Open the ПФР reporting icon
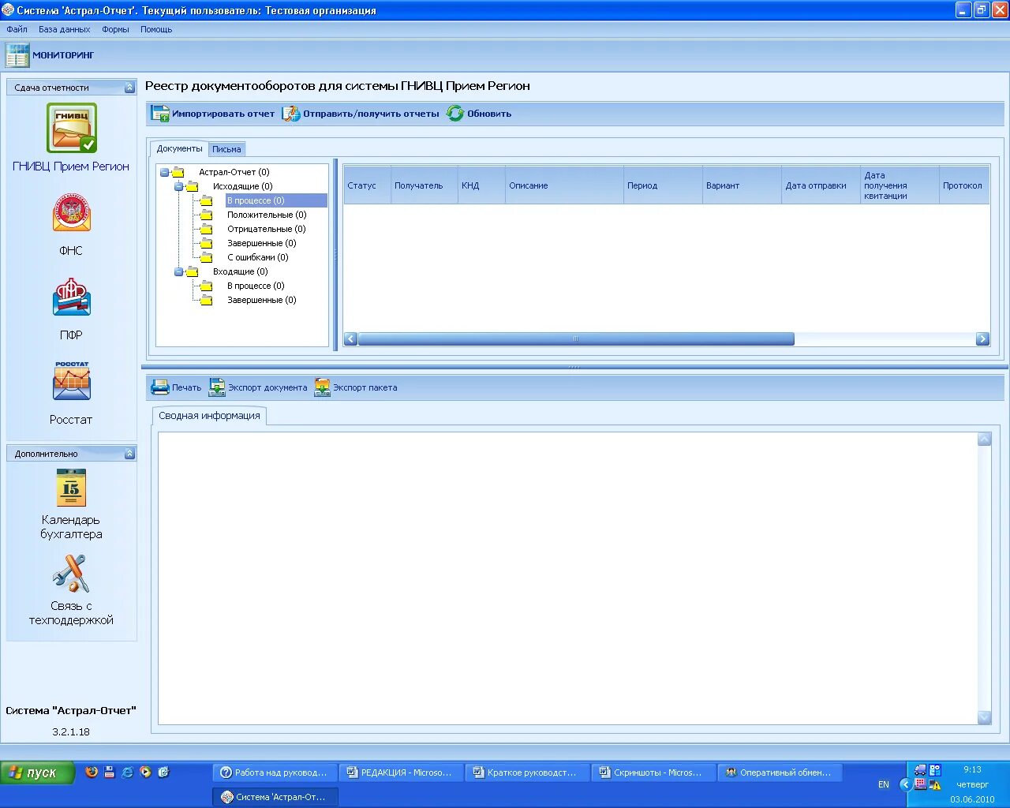The width and height of the screenshot is (1010, 808). point(72,297)
